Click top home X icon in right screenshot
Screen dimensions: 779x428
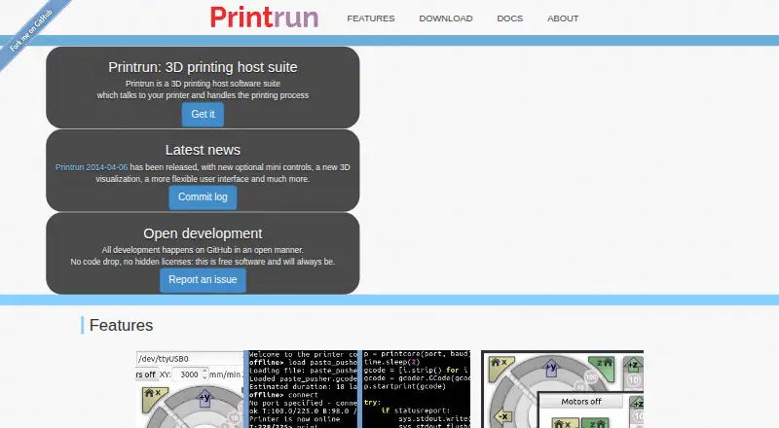pyautogui.click(x=500, y=368)
